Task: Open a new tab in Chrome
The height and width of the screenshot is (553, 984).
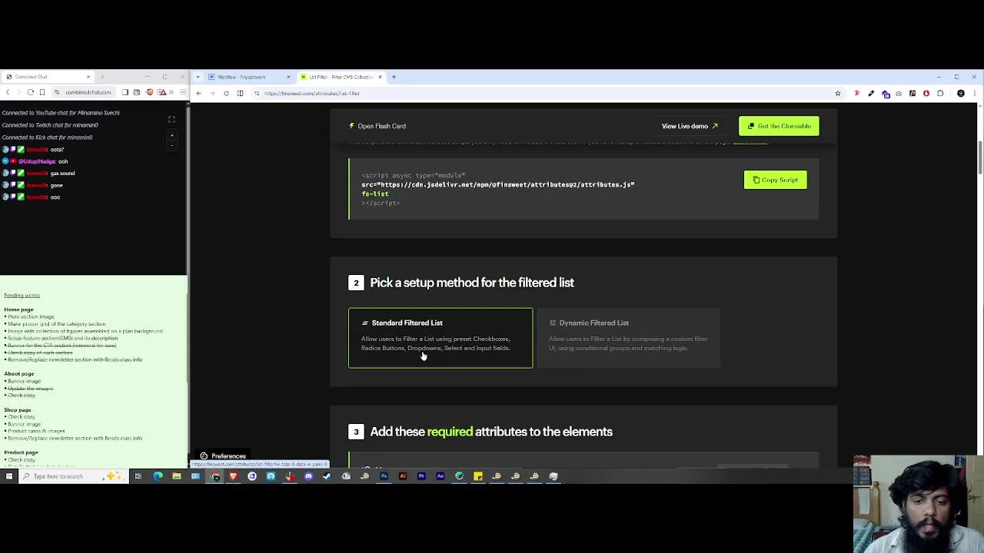Action: (x=394, y=77)
